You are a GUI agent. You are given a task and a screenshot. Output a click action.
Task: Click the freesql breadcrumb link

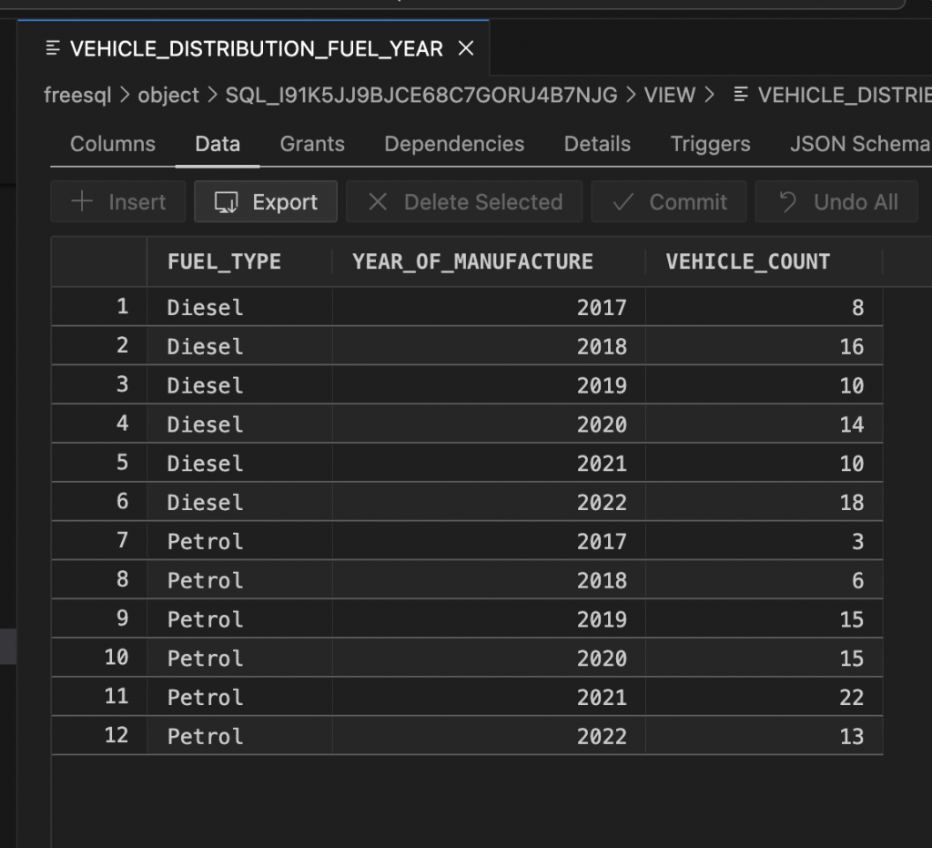tap(77, 95)
